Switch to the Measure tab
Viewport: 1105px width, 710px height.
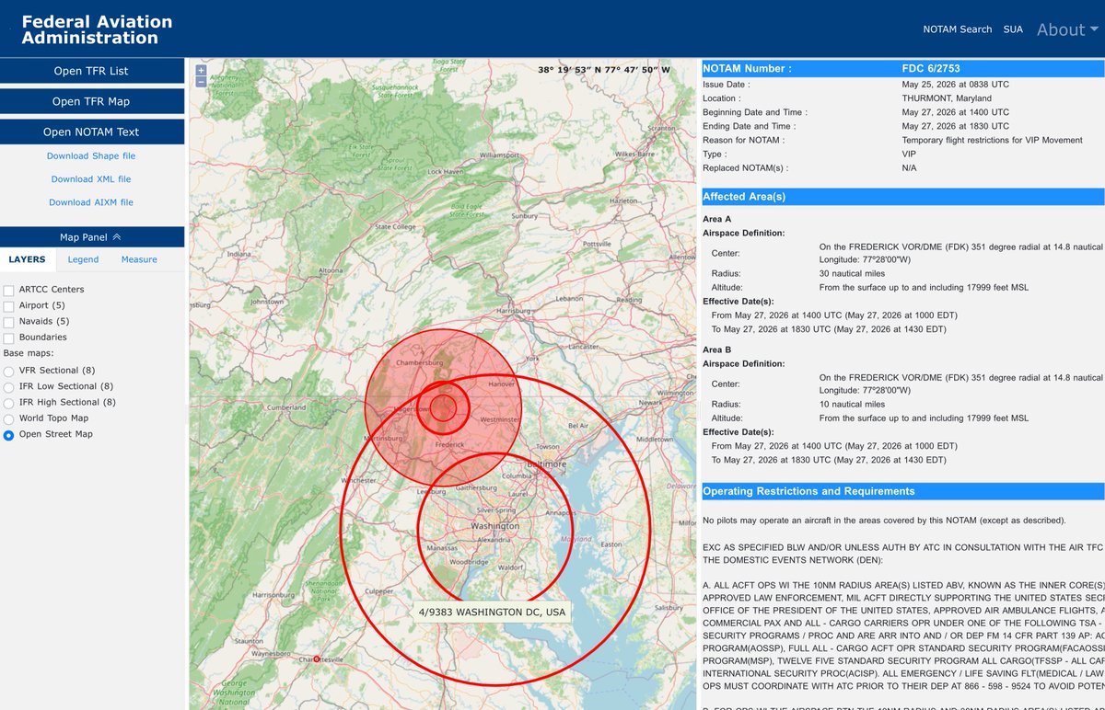(139, 259)
